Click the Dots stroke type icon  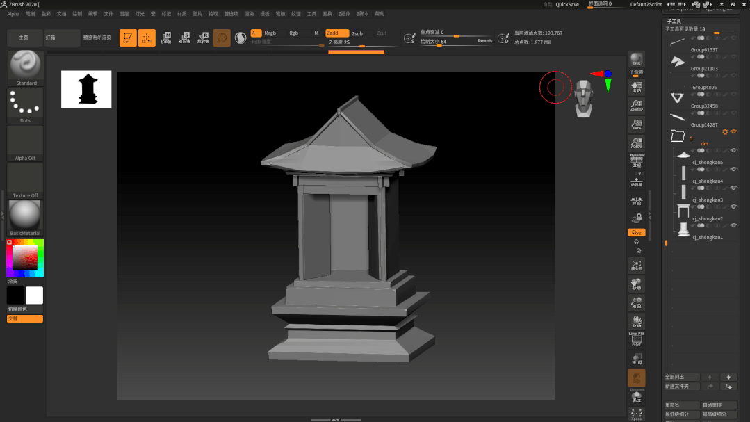[x=26, y=105]
